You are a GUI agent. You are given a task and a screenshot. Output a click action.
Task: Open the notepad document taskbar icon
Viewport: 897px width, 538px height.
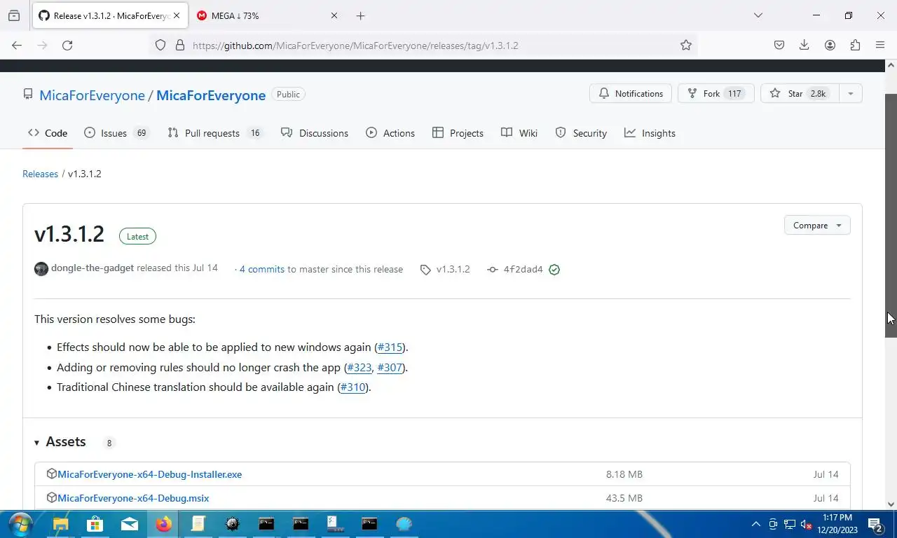click(198, 524)
